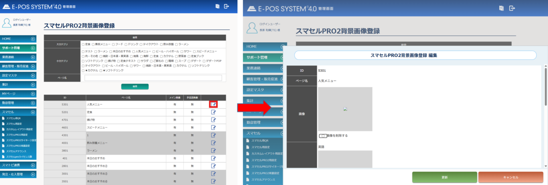Viewport: 548px width, 185px height.
Task: Edit row 2801 本日のおすすめ② with its pencil icon
Action: 213,165
